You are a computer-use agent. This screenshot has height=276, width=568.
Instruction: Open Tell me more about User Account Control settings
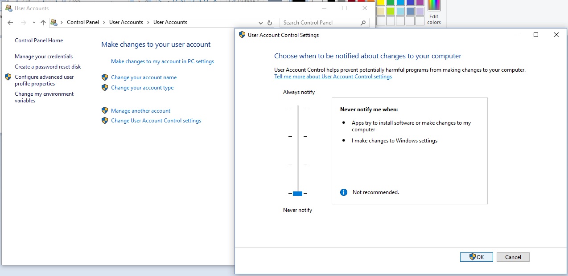coord(333,77)
